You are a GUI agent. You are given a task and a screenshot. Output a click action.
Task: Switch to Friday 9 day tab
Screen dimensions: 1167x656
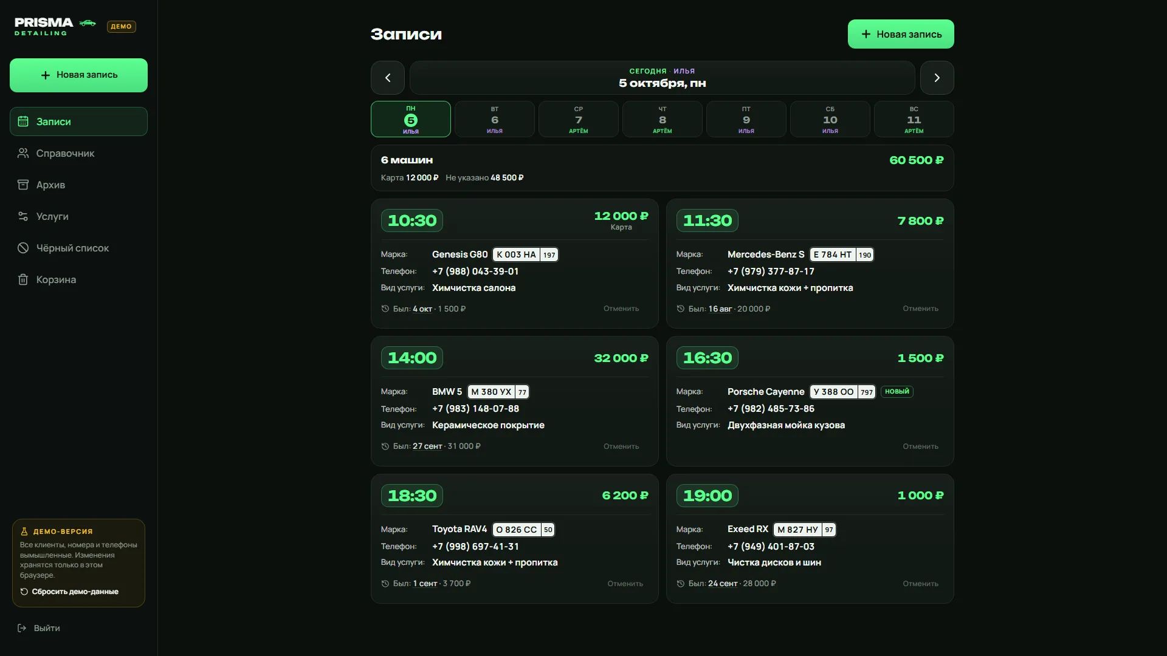pos(746,119)
